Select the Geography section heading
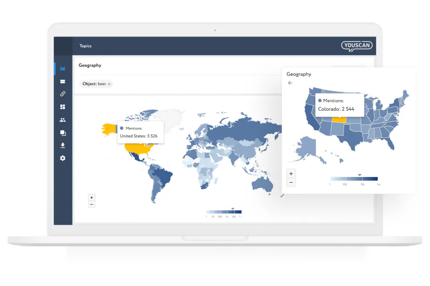The width and height of the screenshot is (430, 286). [x=90, y=65]
